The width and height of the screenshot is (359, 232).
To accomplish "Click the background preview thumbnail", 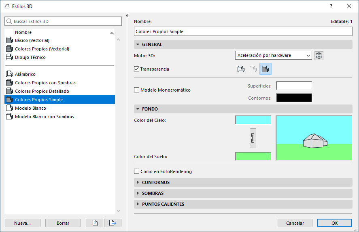I will pyautogui.click(x=314, y=138).
